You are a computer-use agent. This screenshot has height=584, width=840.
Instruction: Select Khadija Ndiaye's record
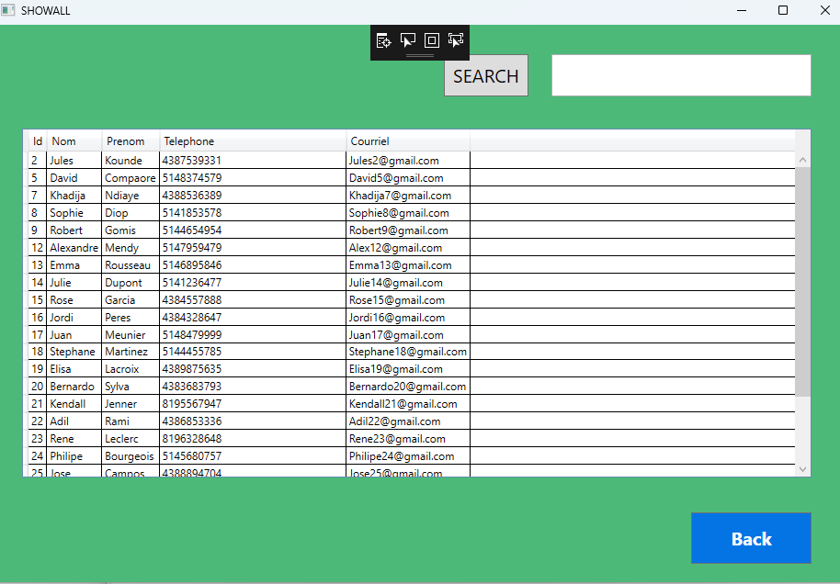184,195
